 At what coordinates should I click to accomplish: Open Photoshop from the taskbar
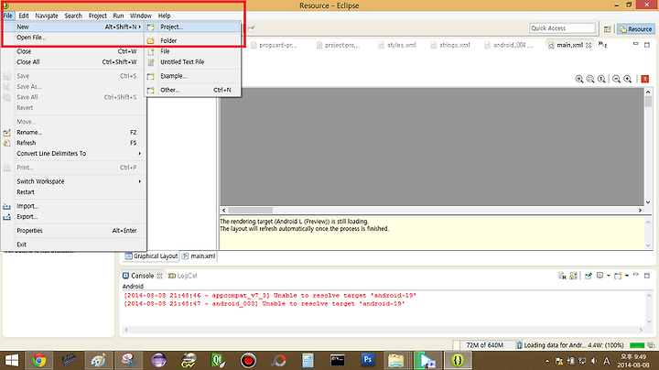coord(368,360)
